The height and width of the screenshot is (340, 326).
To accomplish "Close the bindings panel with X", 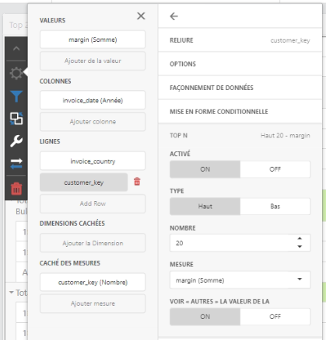I will pyautogui.click(x=141, y=16).
